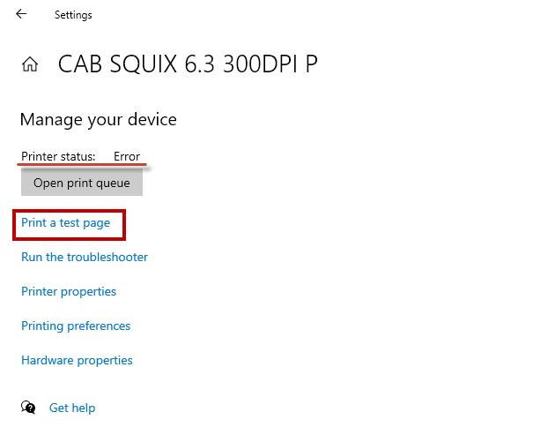Click the Error status text
Viewport: 533px width, 427px height.
point(127,157)
